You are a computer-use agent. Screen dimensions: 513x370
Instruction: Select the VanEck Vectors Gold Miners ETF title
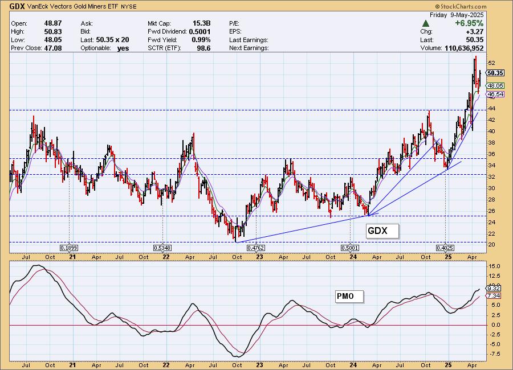coord(74,6)
